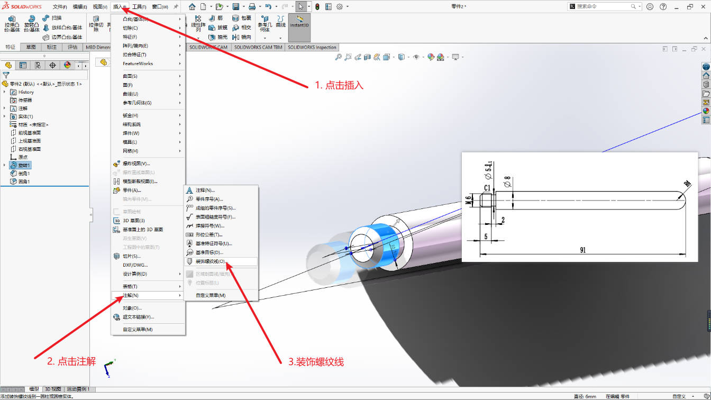The image size is (711, 400).
Task: Expand the 注解 node in feature tree
Action: tap(5, 108)
